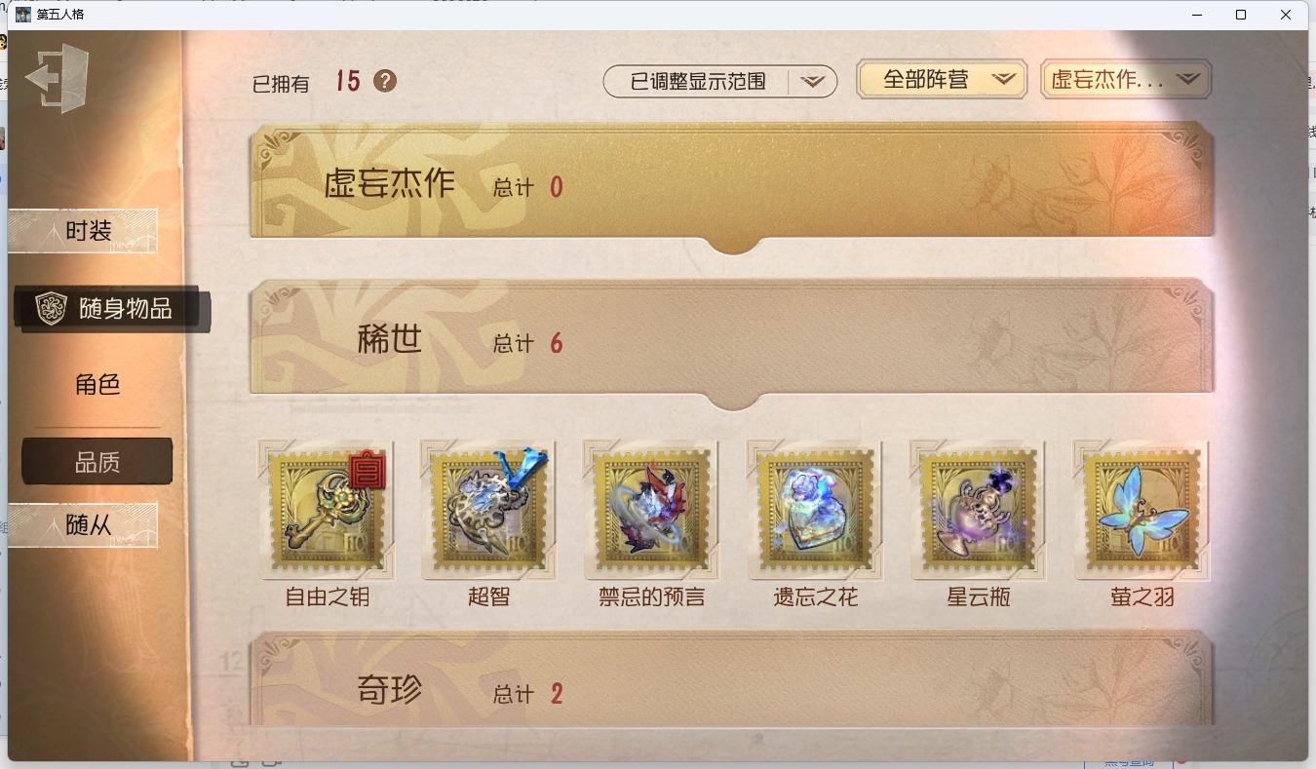Expand the 全部阵营 faction filter

(x=942, y=80)
